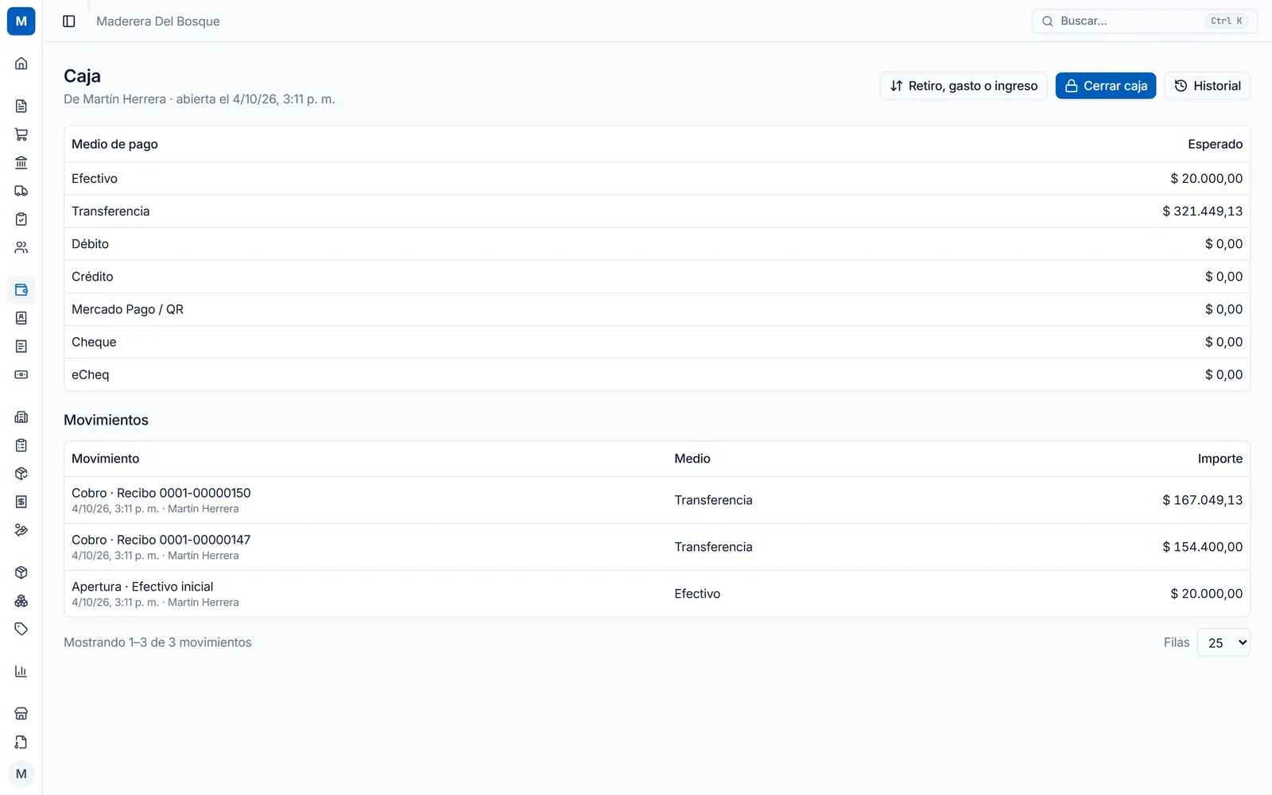Open the Historial button
1272x795 pixels.
pos(1208,86)
